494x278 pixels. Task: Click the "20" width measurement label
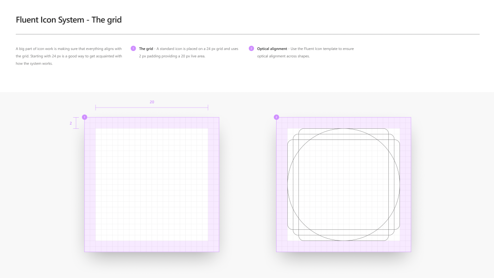tap(152, 102)
